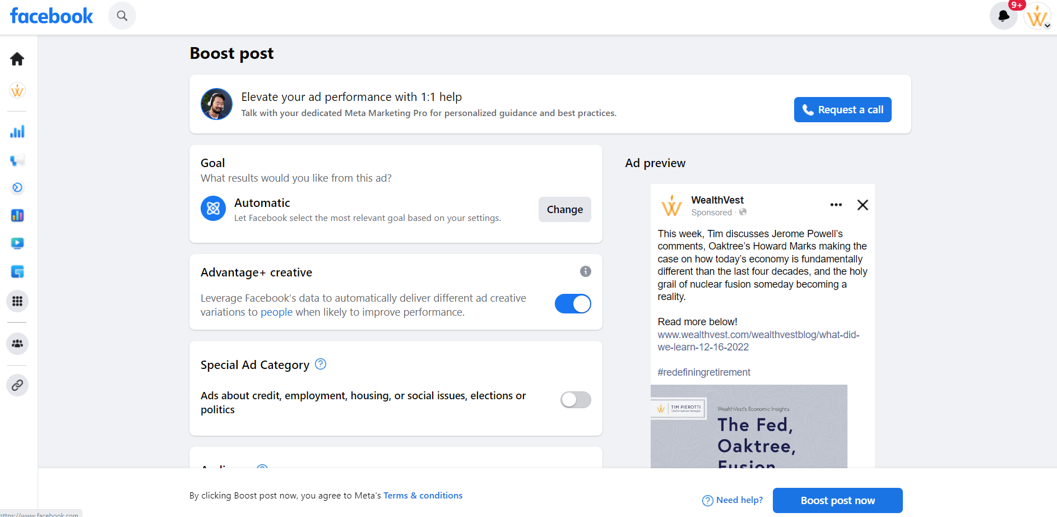Viewport: 1057px width, 517px height.
Task: Click Request a call button
Action: [842, 109]
